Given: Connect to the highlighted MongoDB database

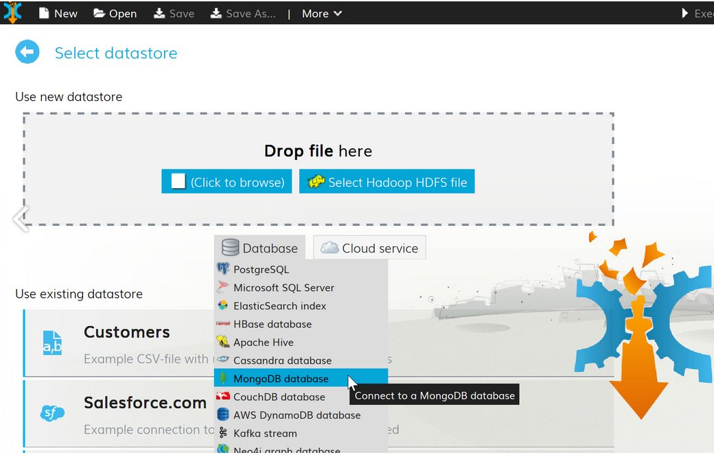Looking at the screenshot, I should click(x=280, y=378).
